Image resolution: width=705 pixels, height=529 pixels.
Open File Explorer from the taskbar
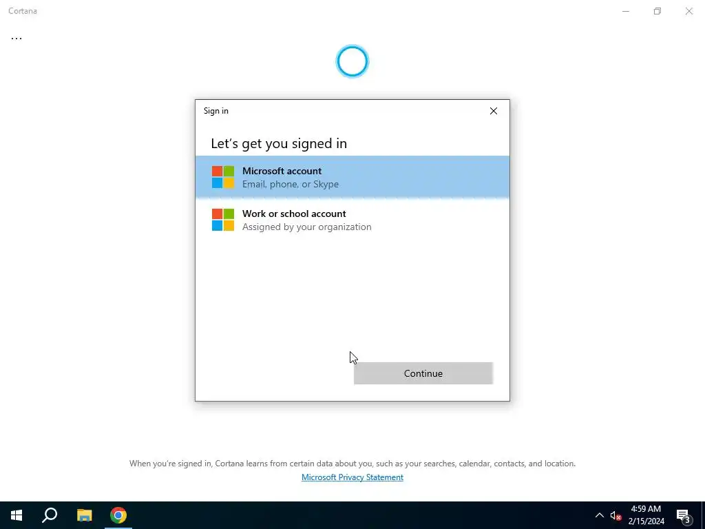(x=84, y=515)
